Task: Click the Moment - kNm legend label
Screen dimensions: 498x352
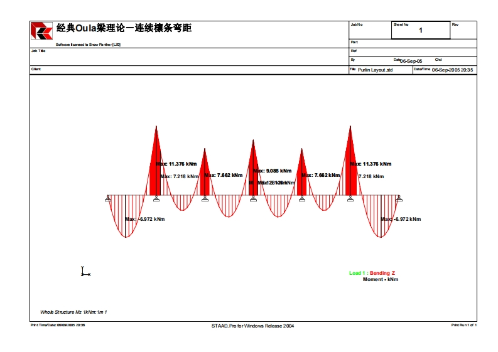Action: click(380, 280)
